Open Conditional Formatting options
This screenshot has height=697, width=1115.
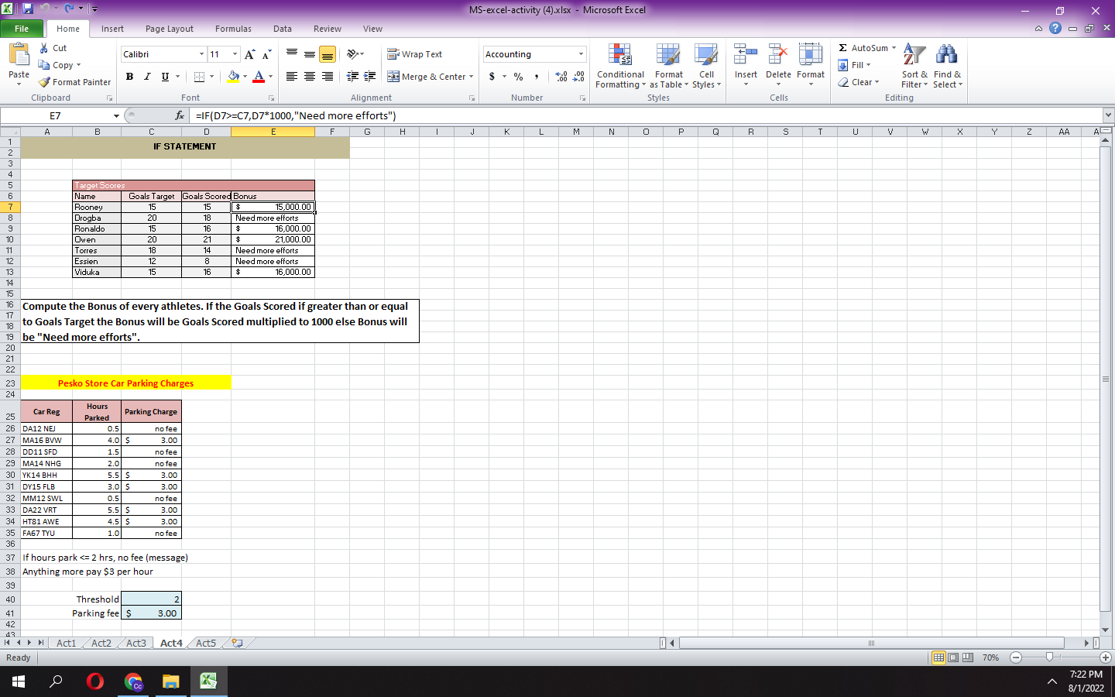tap(620, 67)
